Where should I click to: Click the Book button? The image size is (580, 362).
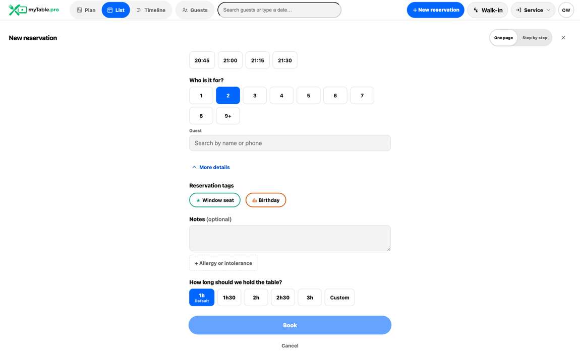pyautogui.click(x=290, y=325)
